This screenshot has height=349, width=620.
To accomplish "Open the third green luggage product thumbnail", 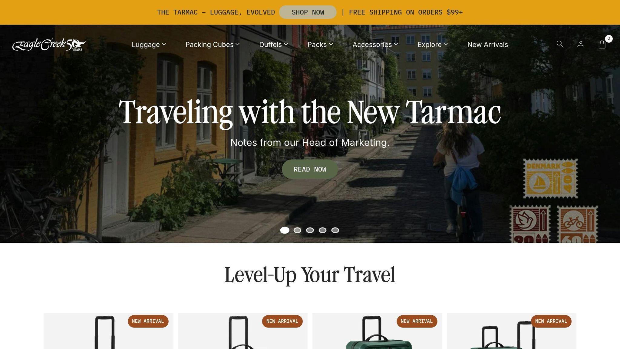I will point(377,331).
